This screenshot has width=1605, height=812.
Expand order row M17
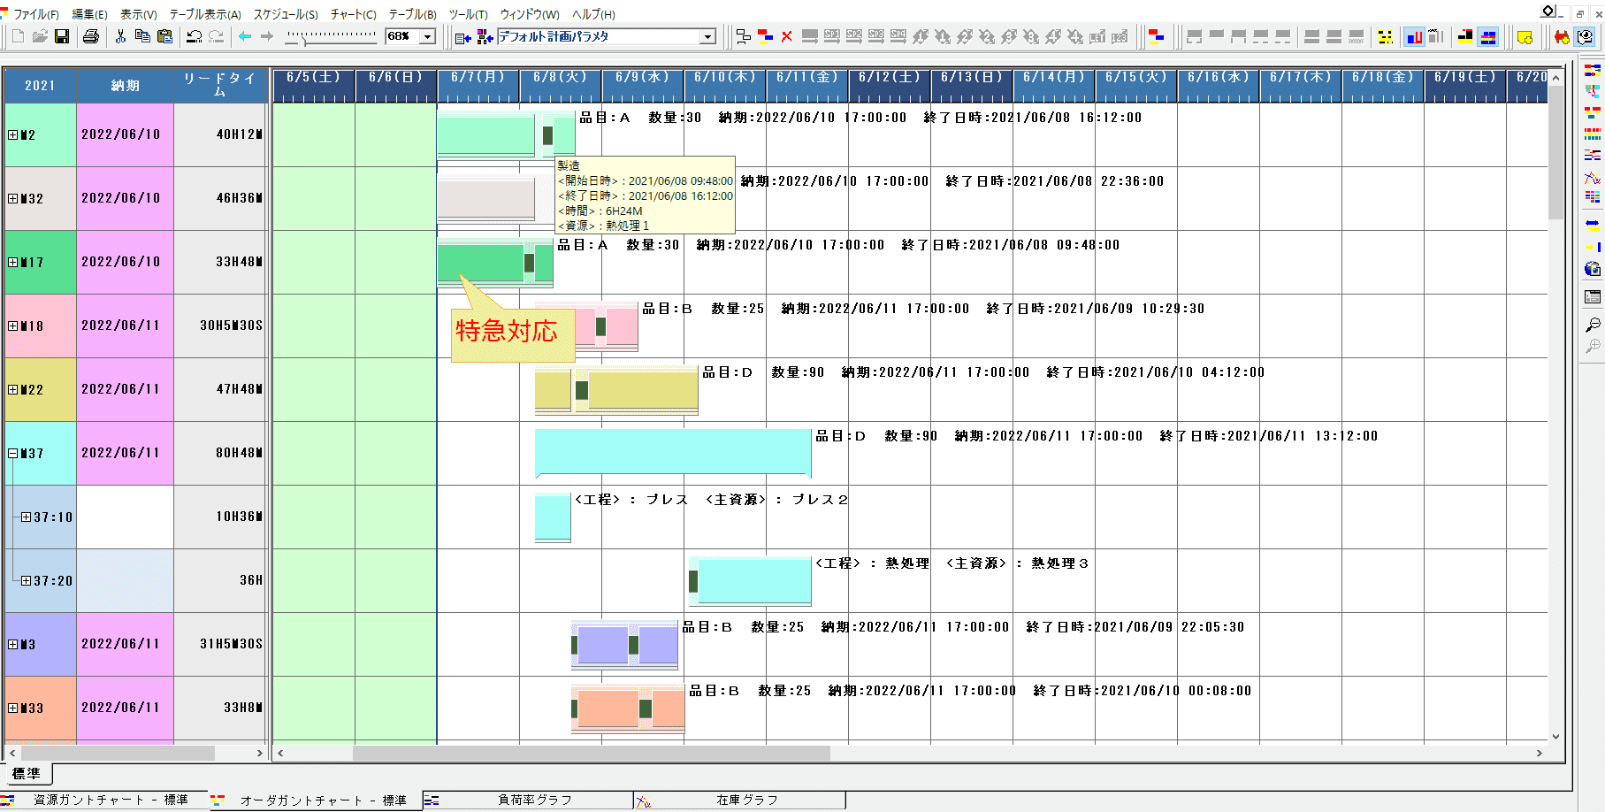tap(12, 263)
